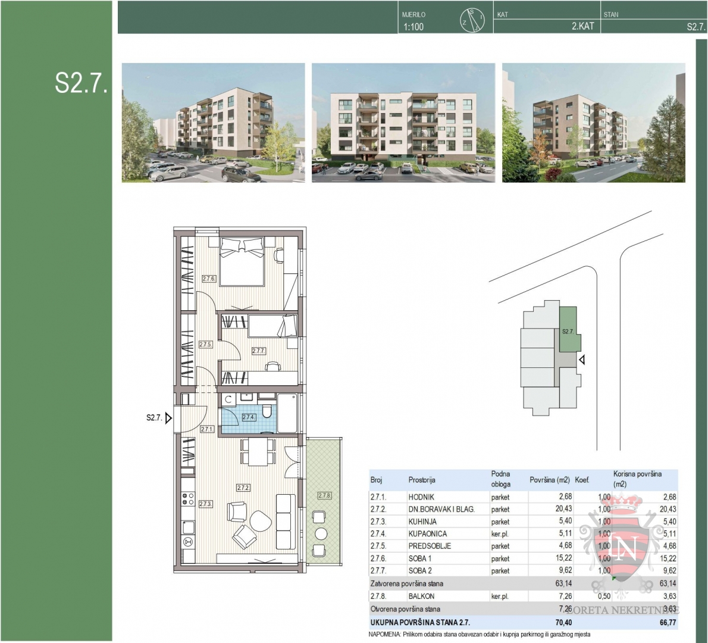Select the dining table in living room

[x=258, y=451]
